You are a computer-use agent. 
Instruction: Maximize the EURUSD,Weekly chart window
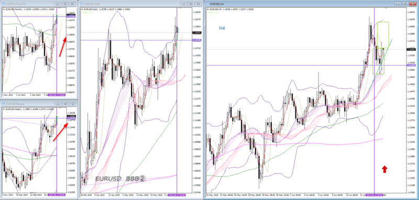click(65, 104)
